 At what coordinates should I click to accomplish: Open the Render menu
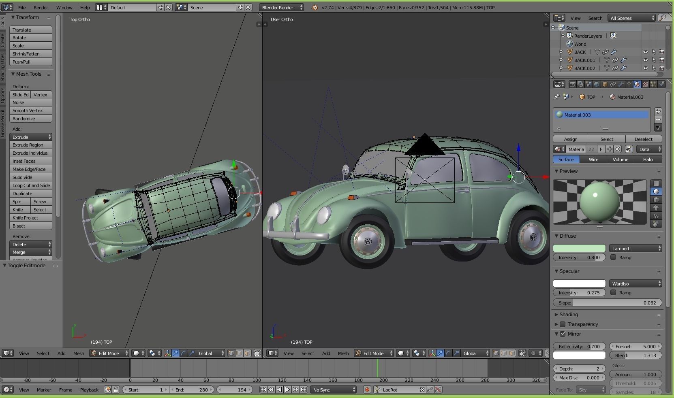point(41,7)
